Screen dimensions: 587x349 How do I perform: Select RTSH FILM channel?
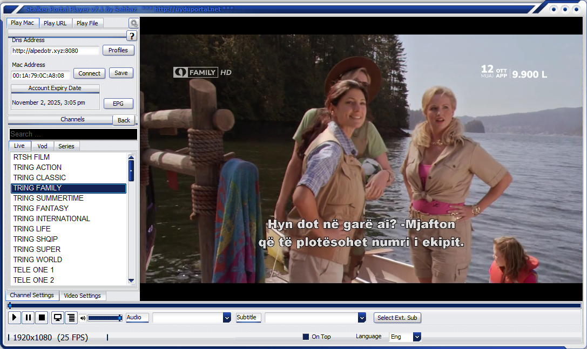pyautogui.click(x=69, y=157)
